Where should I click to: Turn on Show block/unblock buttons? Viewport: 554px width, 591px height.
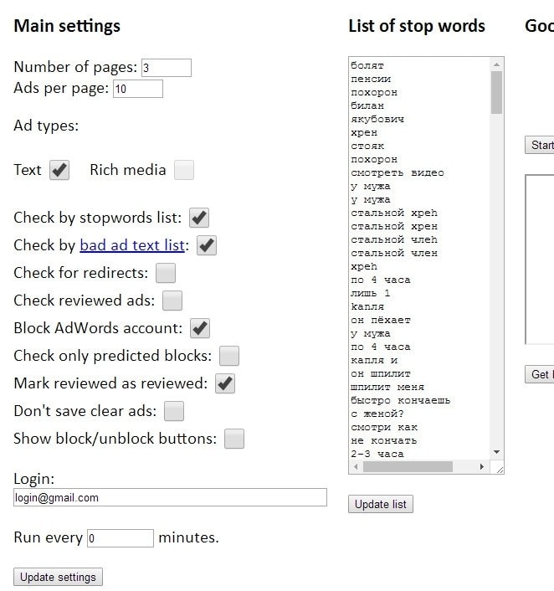(234, 439)
